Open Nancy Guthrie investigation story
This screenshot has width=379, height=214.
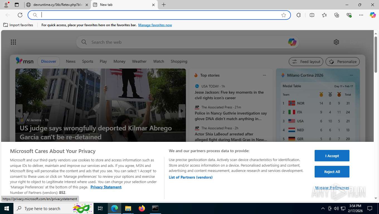(x=231, y=116)
